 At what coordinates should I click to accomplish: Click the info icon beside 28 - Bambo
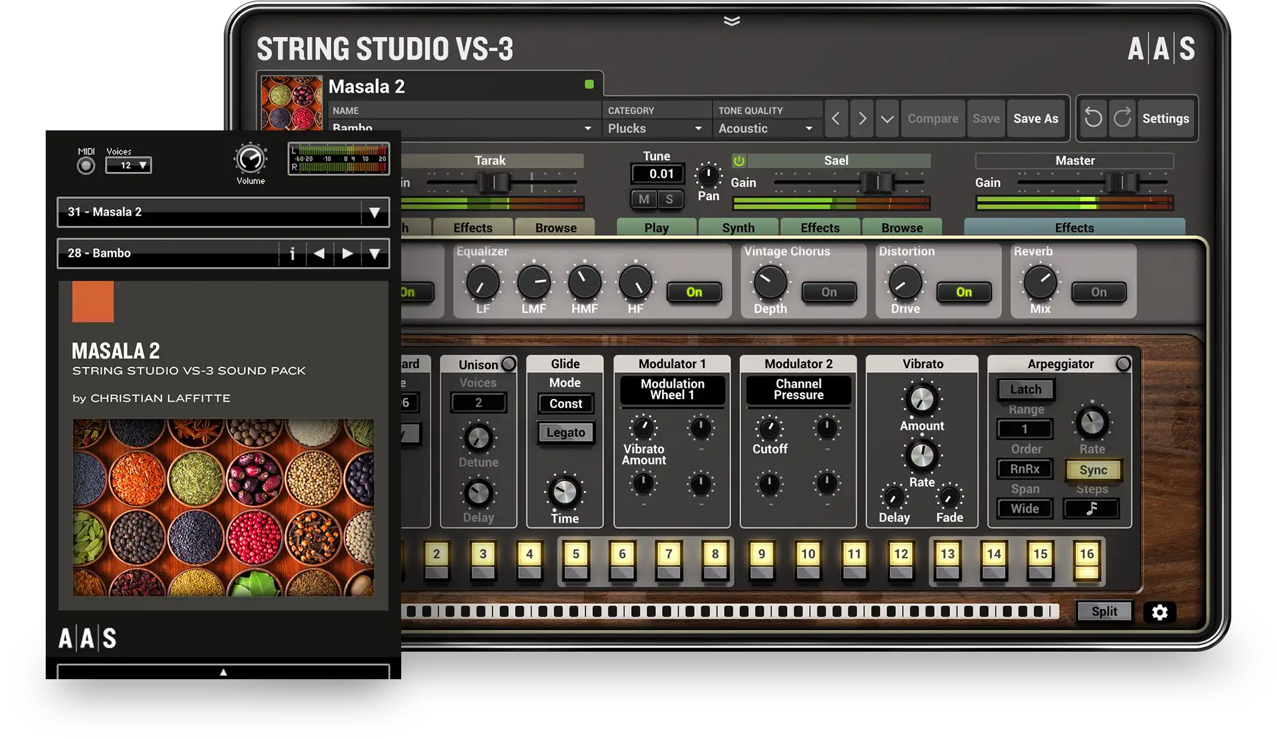pos(292,253)
